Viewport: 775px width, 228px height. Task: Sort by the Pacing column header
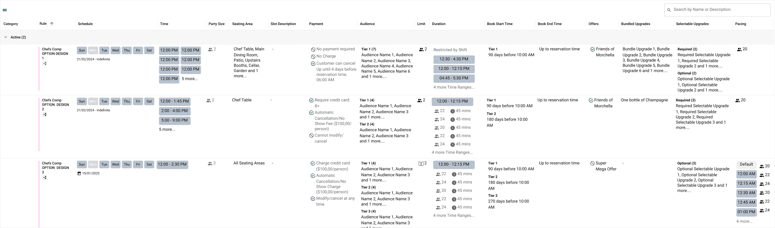[740, 24]
